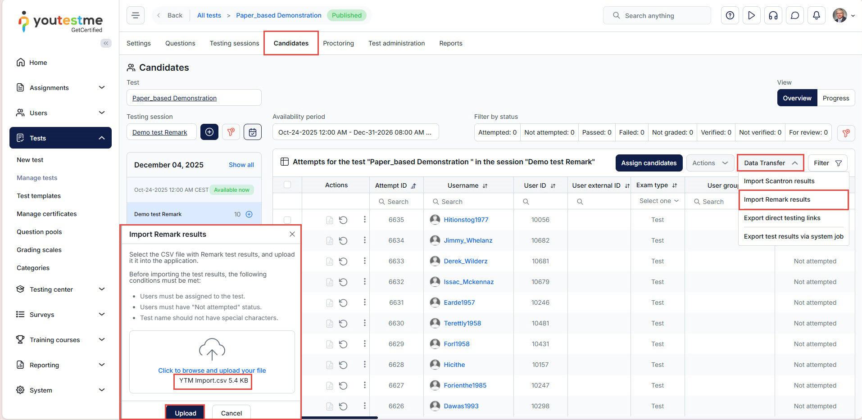Click the Username search field
The width and height of the screenshot is (862, 420).
468,202
